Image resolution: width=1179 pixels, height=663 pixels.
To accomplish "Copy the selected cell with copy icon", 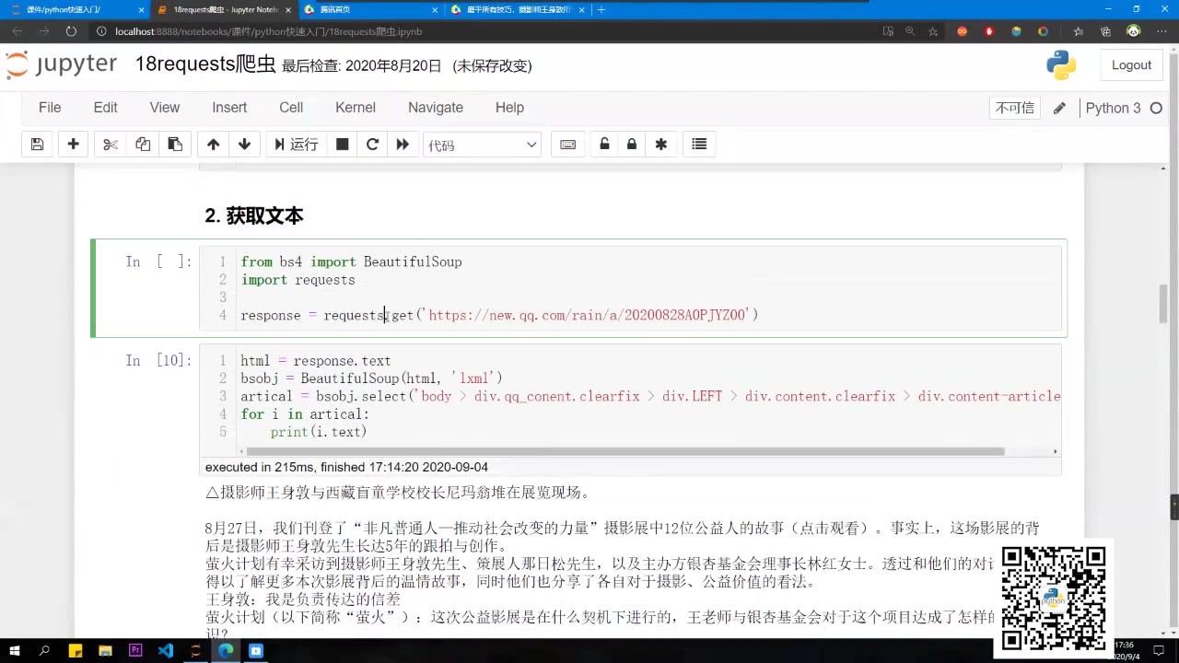I will (143, 145).
